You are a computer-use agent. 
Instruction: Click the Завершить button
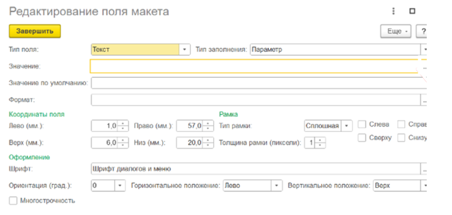pyautogui.click(x=35, y=31)
